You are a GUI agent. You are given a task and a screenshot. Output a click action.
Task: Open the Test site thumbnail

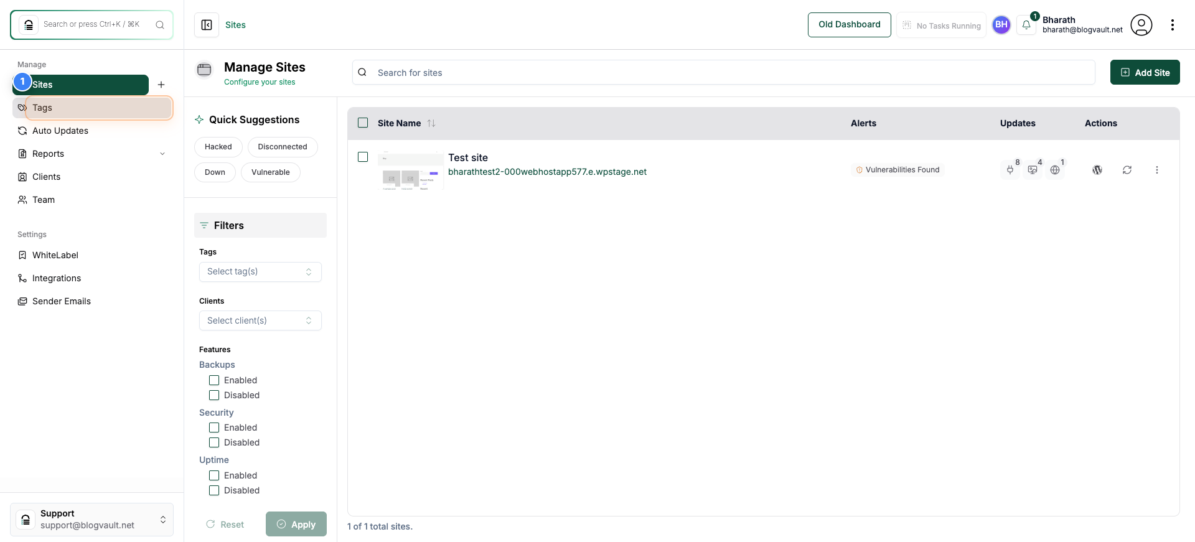(411, 171)
